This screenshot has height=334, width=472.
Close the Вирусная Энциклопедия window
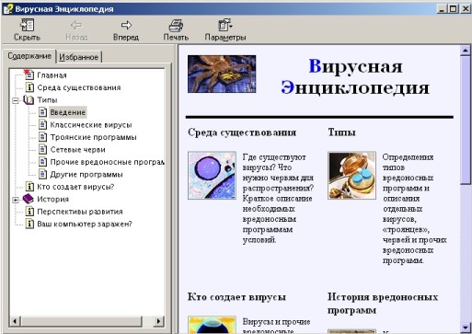[x=465, y=9]
